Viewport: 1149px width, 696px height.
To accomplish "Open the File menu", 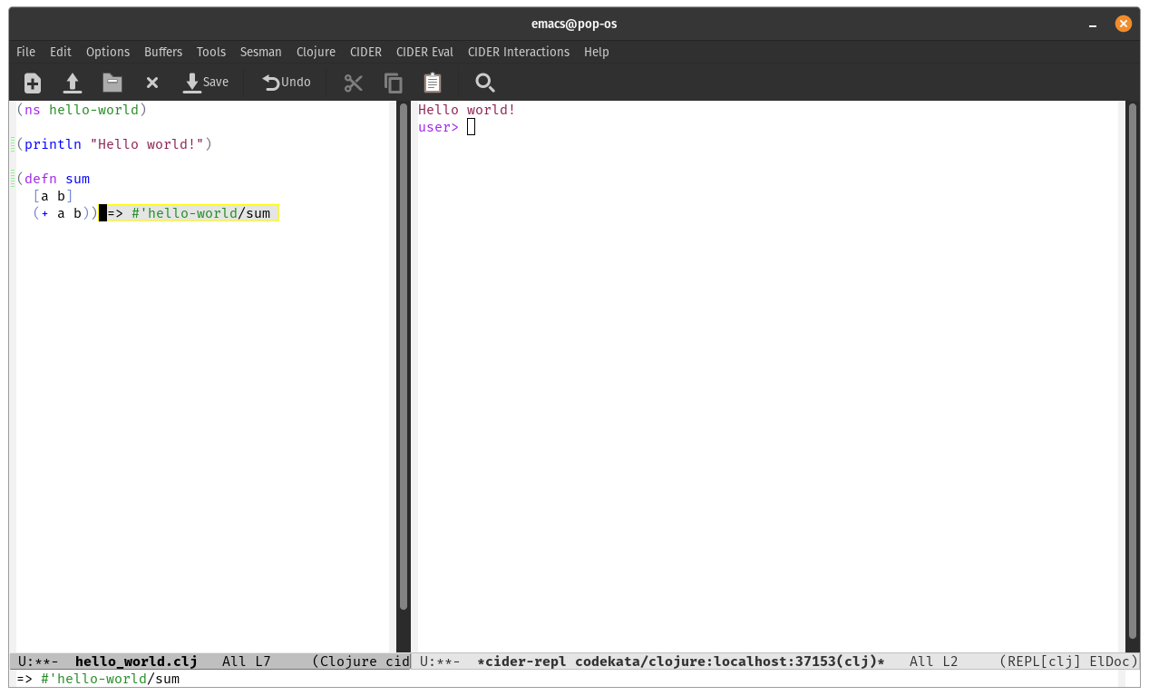I will [25, 52].
